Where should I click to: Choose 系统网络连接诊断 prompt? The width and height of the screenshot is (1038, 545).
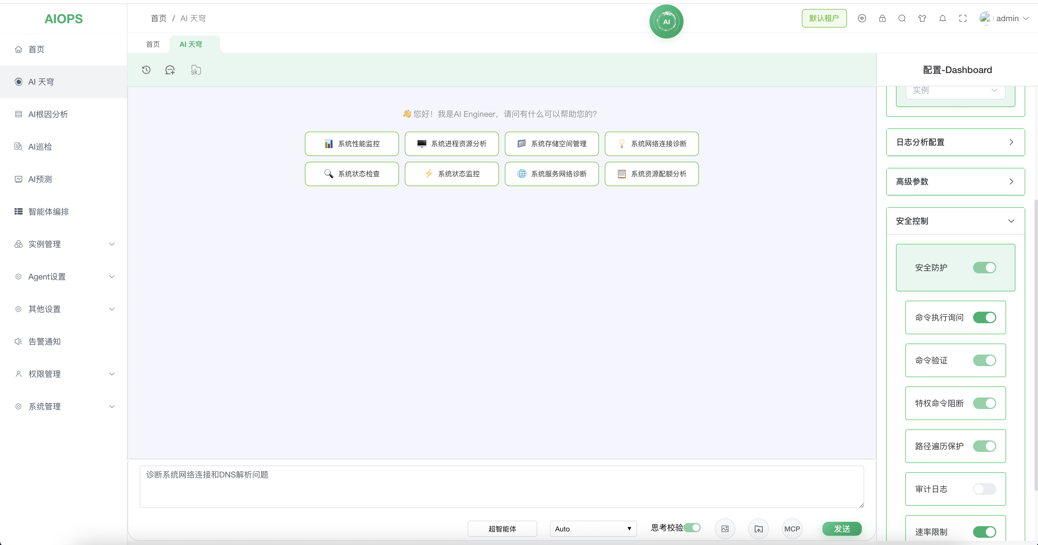[x=651, y=144]
